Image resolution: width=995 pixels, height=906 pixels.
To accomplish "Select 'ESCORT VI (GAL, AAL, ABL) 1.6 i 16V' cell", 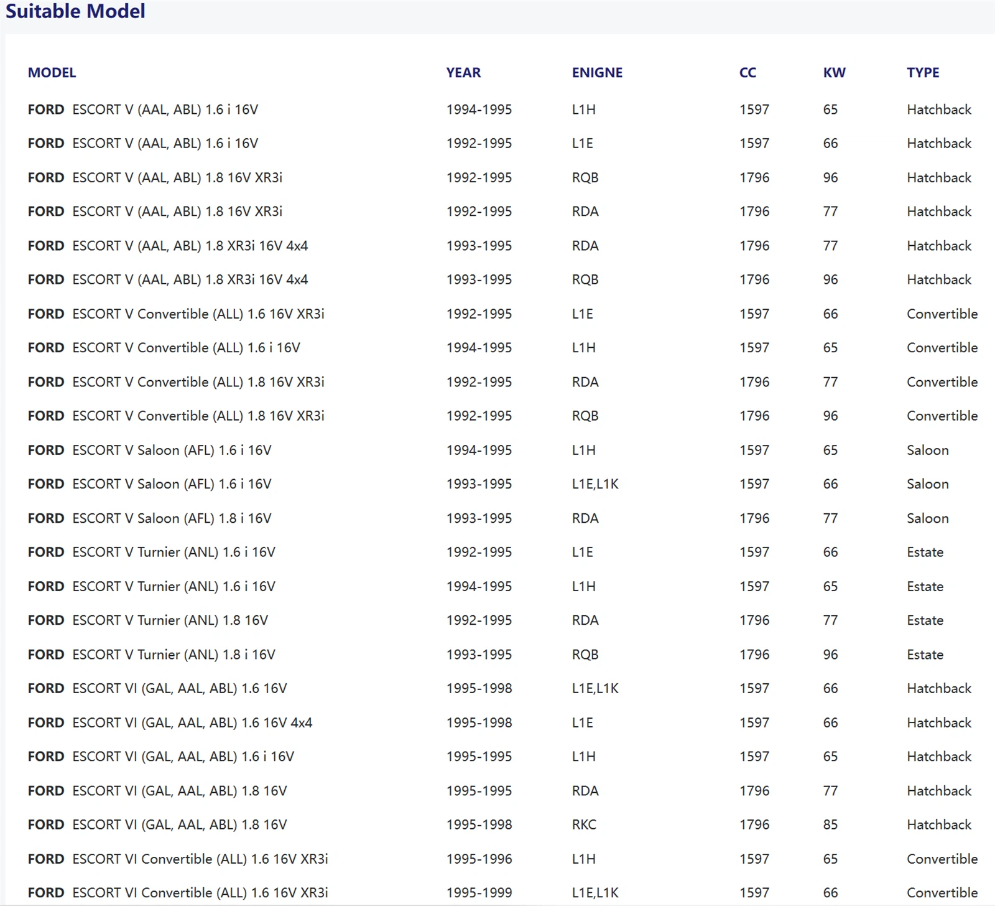I will coord(183,757).
